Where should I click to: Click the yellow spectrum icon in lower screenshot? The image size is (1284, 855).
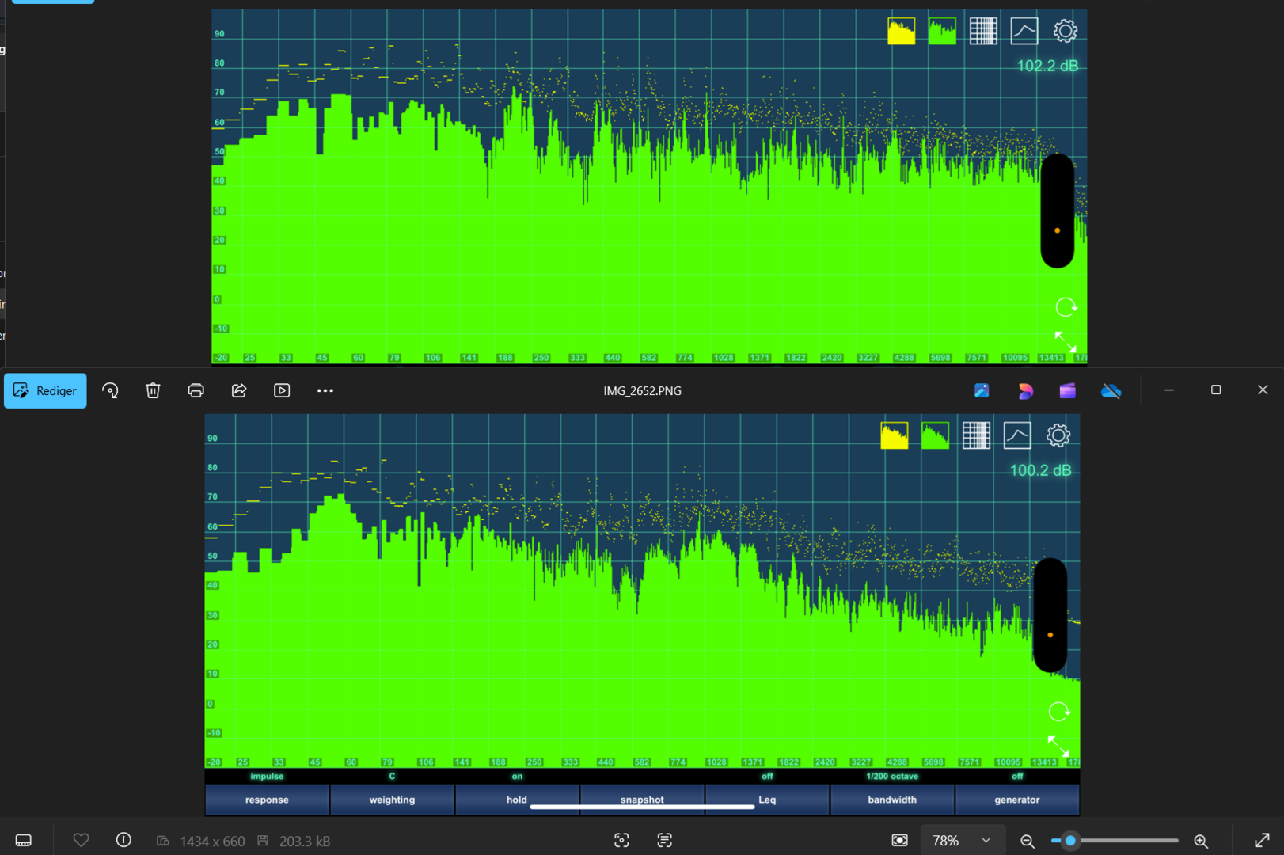pyautogui.click(x=895, y=436)
